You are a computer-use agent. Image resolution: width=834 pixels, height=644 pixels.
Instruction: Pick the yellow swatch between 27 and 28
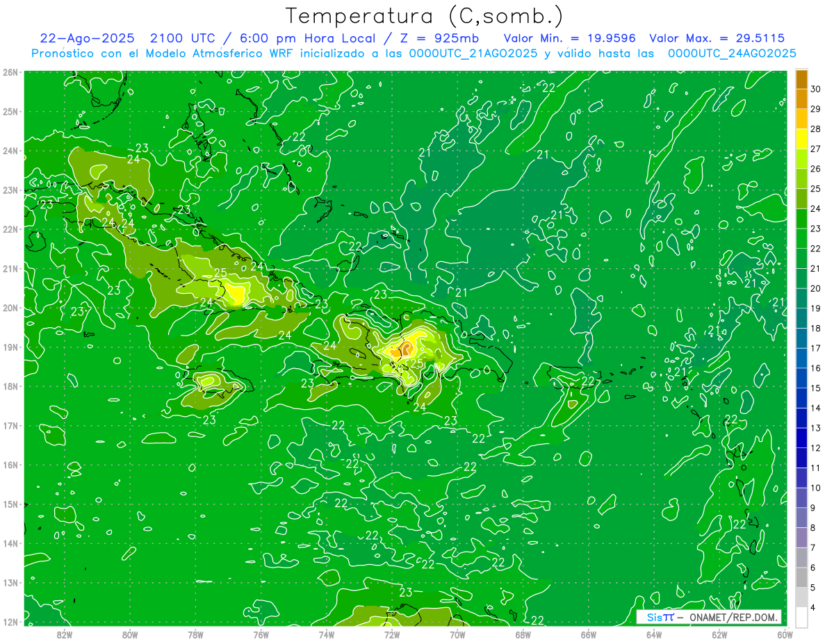[801, 139]
